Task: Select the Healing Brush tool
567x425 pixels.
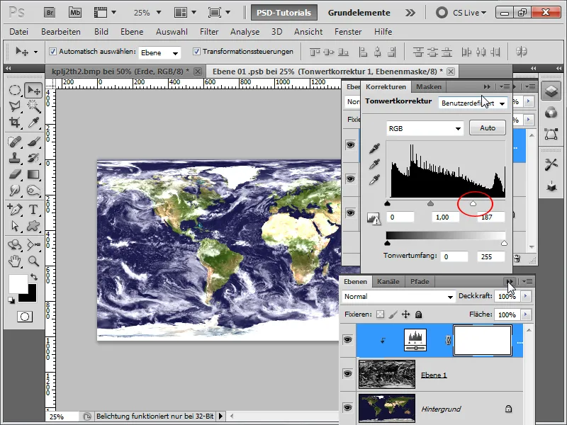Action: [14, 141]
